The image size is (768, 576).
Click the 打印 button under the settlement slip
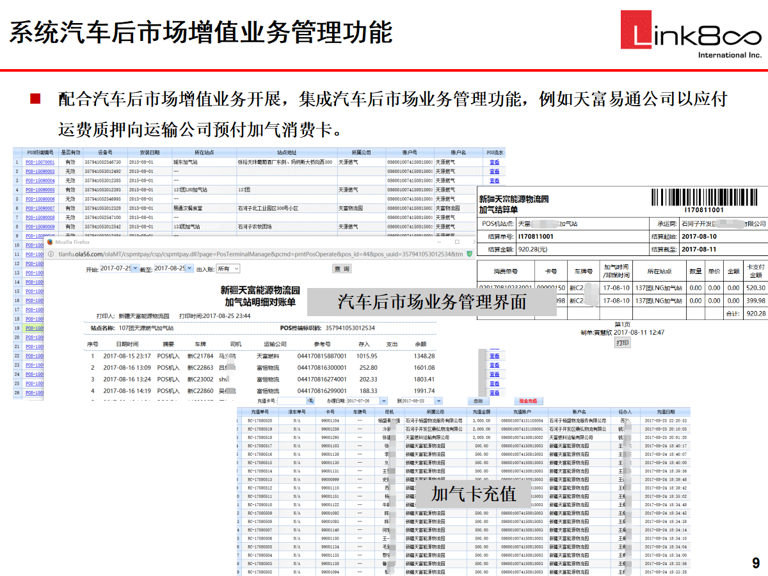click(x=622, y=343)
